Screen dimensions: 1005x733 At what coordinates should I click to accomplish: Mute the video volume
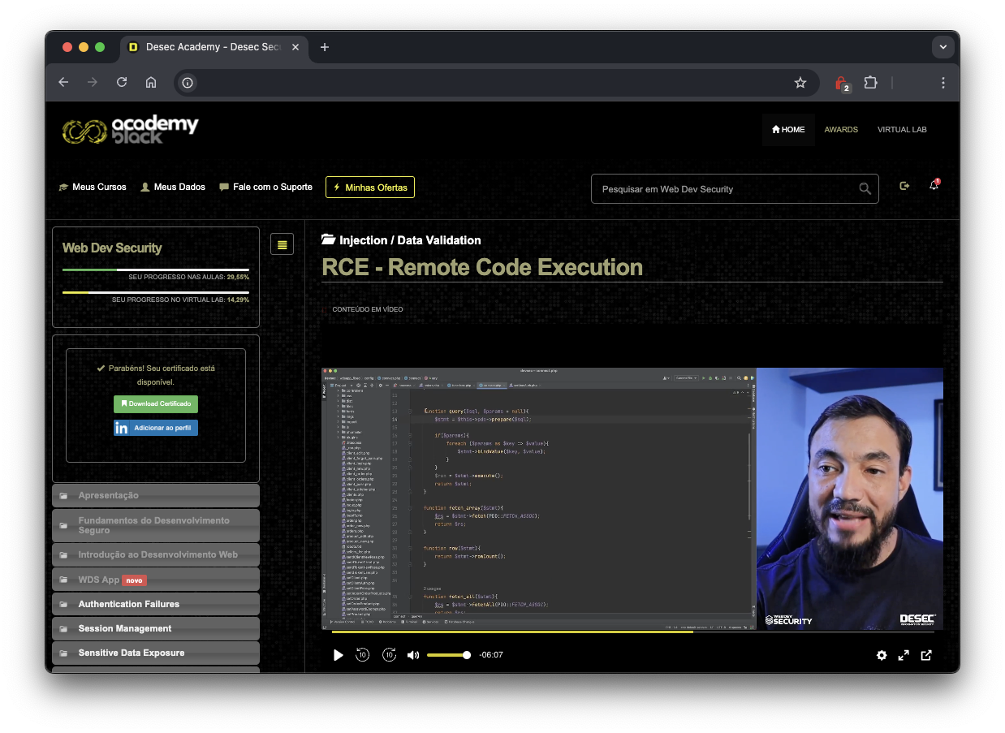[413, 655]
